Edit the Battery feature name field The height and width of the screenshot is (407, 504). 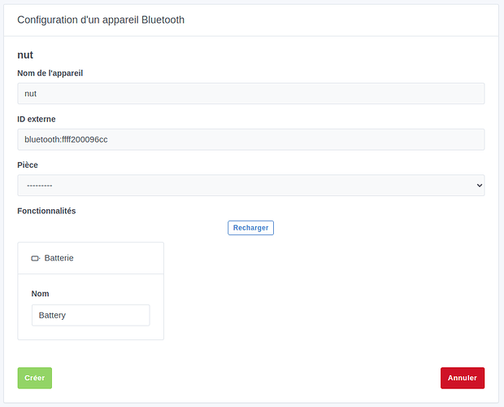coord(91,315)
